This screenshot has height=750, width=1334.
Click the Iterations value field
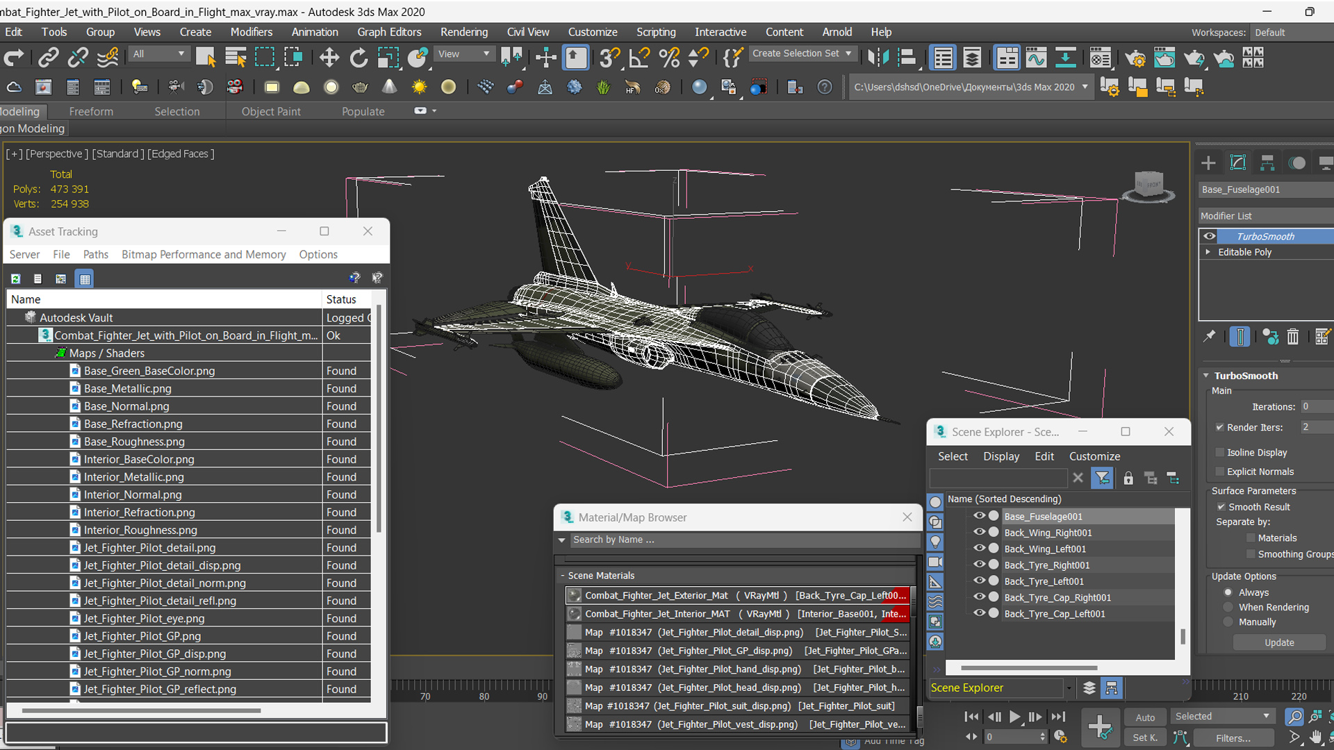pyautogui.click(x=1316, y=406)
